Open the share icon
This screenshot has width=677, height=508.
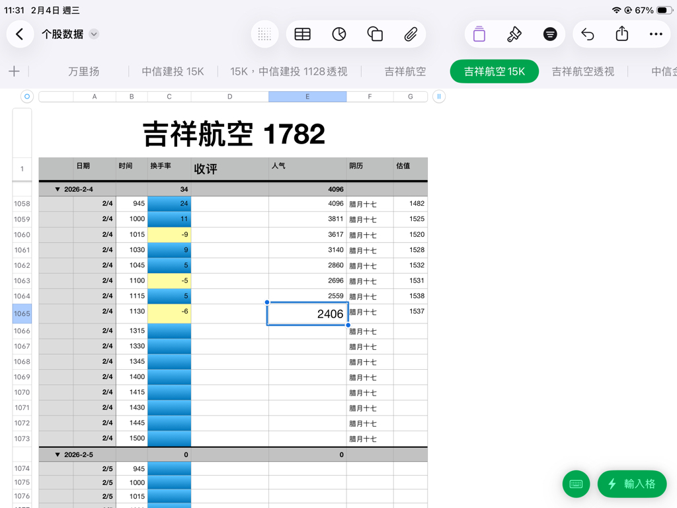[x=621, y=33]
